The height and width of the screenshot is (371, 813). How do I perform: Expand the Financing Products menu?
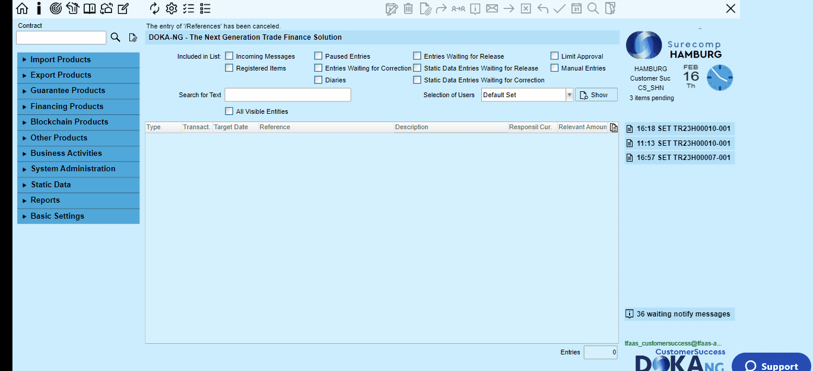click(78, 107)
